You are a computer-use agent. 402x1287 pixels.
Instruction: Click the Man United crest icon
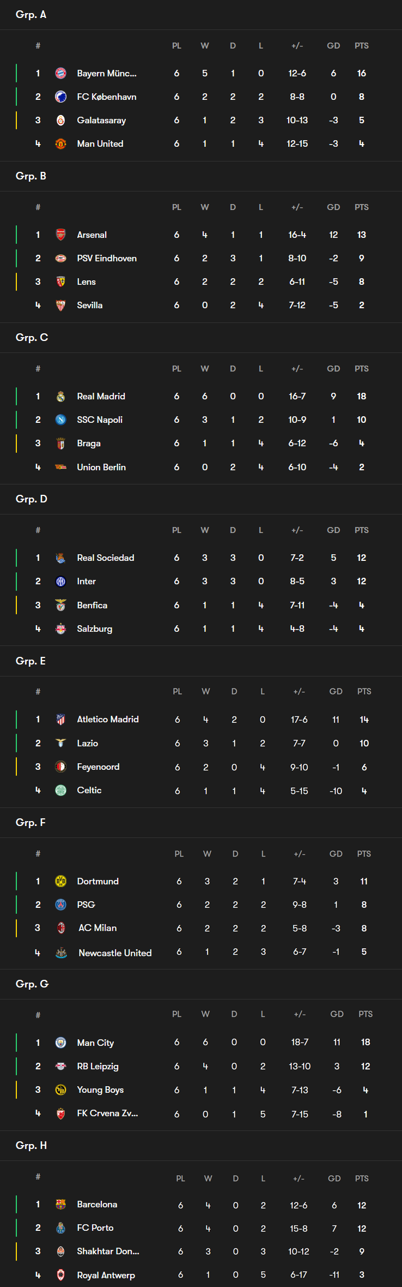point(61,143)
